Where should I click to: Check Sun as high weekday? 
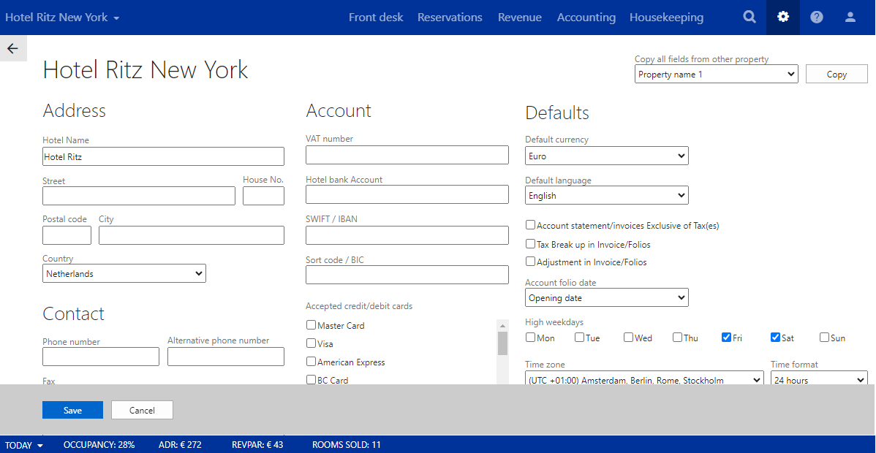pyautogui.click(x=825, y=338)
